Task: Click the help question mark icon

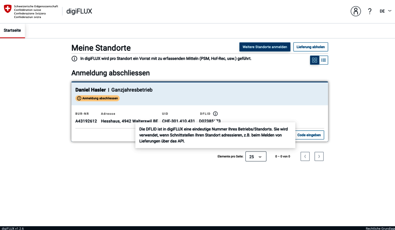Action: click(x=370, y=11)
